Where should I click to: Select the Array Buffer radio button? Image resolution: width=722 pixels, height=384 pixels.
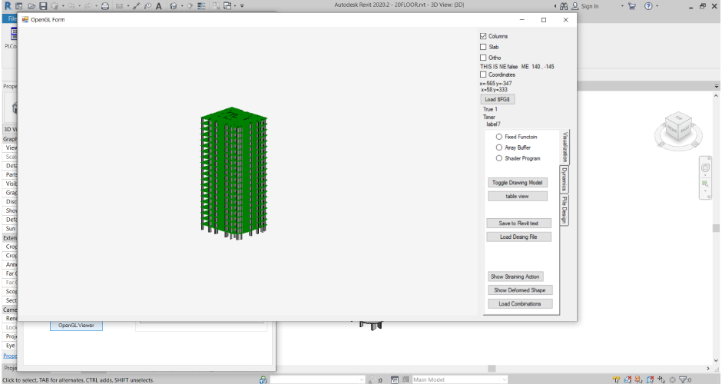[x=498, y=147]
